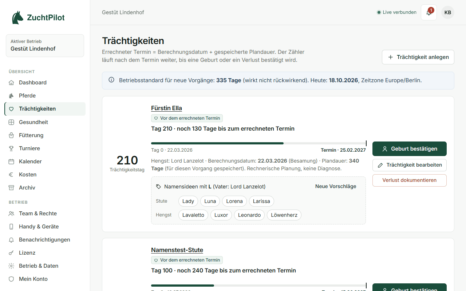Screen dimensions: 466x291
Task: Click the Dashboard home icon
Action: (x=11, y=83)
